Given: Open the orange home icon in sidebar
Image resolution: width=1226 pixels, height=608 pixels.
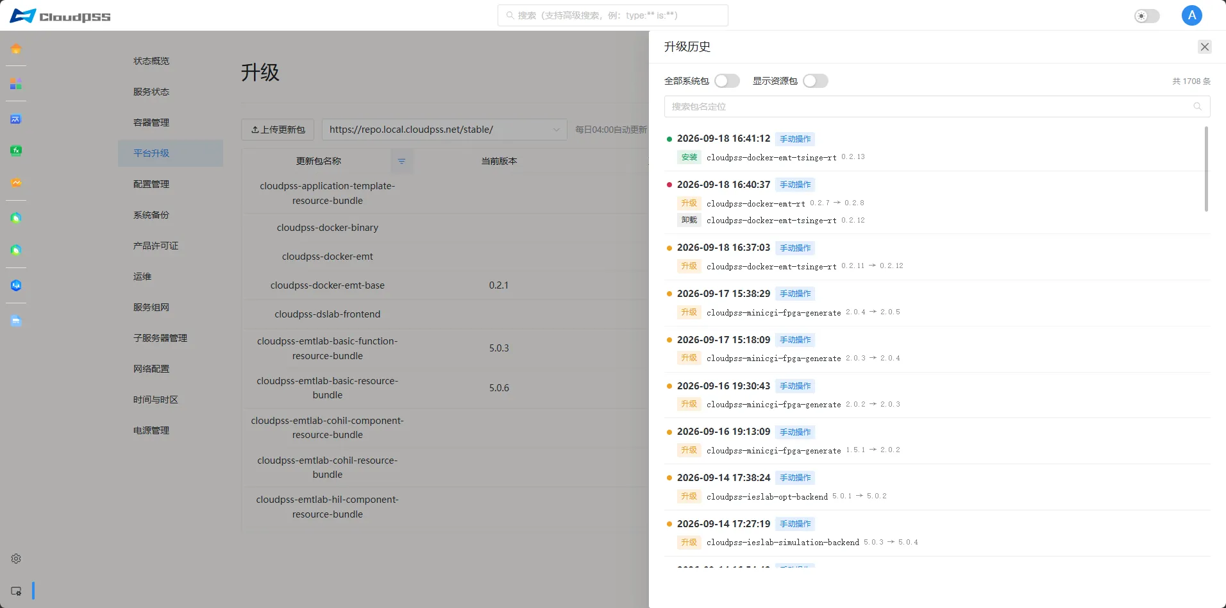Looking at the screenshot, I should click(x=16, y=49).
